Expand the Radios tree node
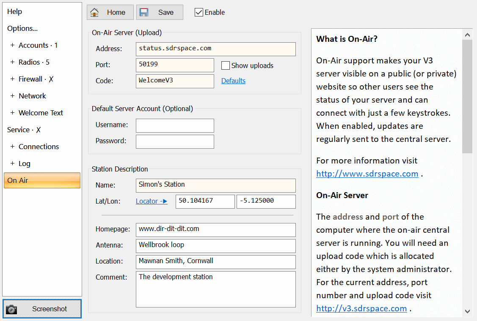Viewport: 477px width, 321px height. pyautogui.click(x=12, y=62)
